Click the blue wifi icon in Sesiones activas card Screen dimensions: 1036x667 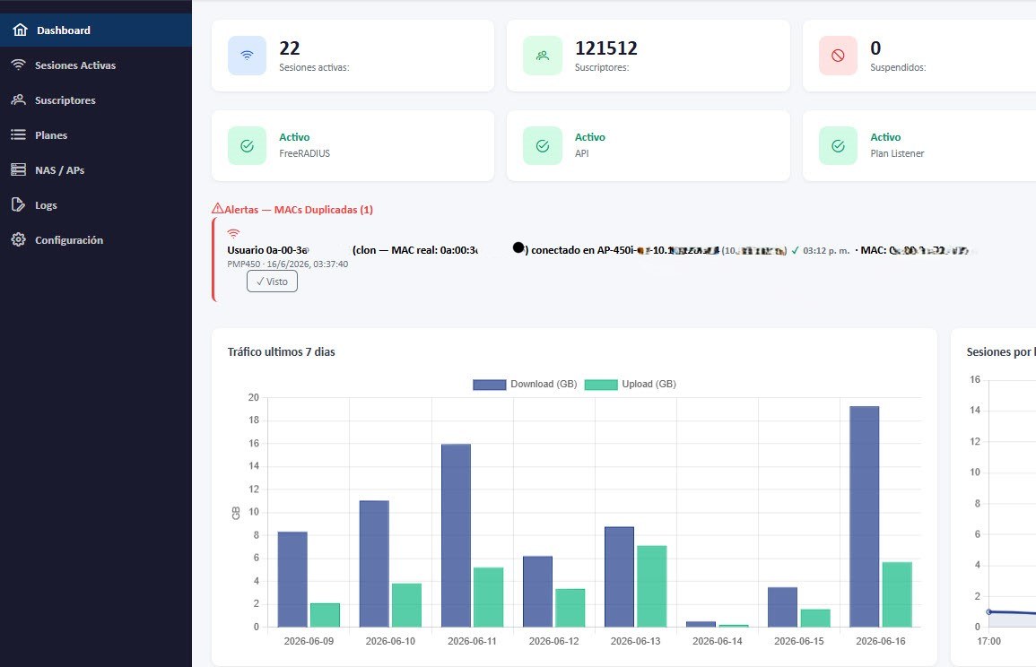pos(247,56)
